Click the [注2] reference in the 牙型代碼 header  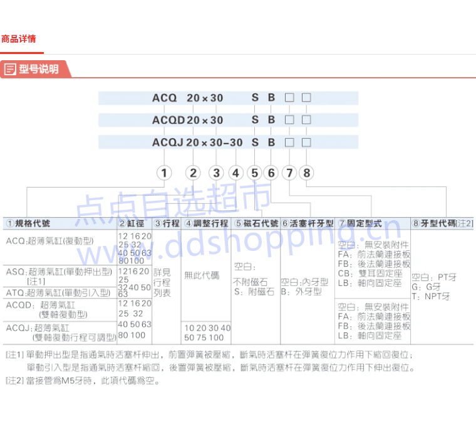click(465, 223)
